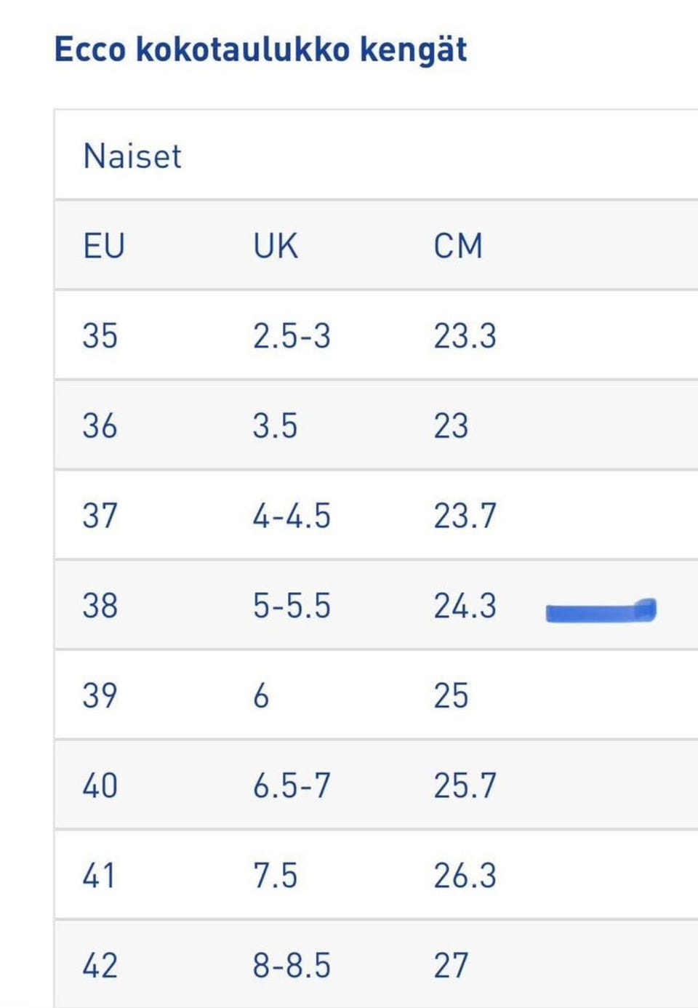The height and width of the screenshot is (1008, 698).
Task: Click the EU column header
Action: (104, 246)
